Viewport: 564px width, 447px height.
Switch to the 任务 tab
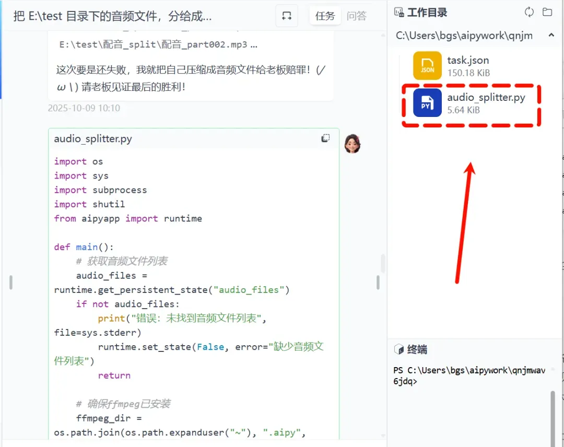325,16
